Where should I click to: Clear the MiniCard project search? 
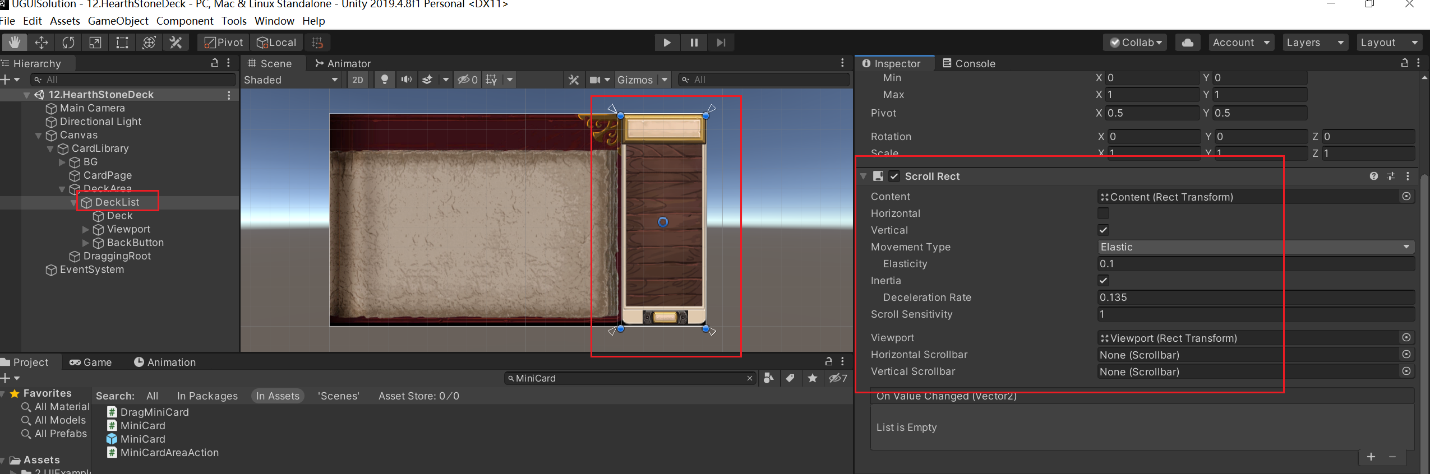(x=749, y=379)
